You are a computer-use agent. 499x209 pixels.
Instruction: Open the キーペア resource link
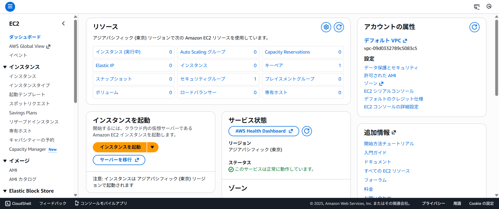point(274,66)
